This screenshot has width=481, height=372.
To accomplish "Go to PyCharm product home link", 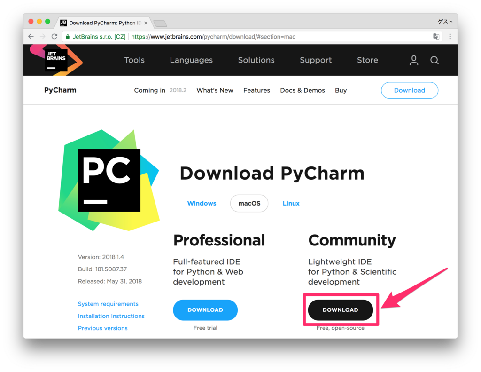I will [x=60, y=90].
